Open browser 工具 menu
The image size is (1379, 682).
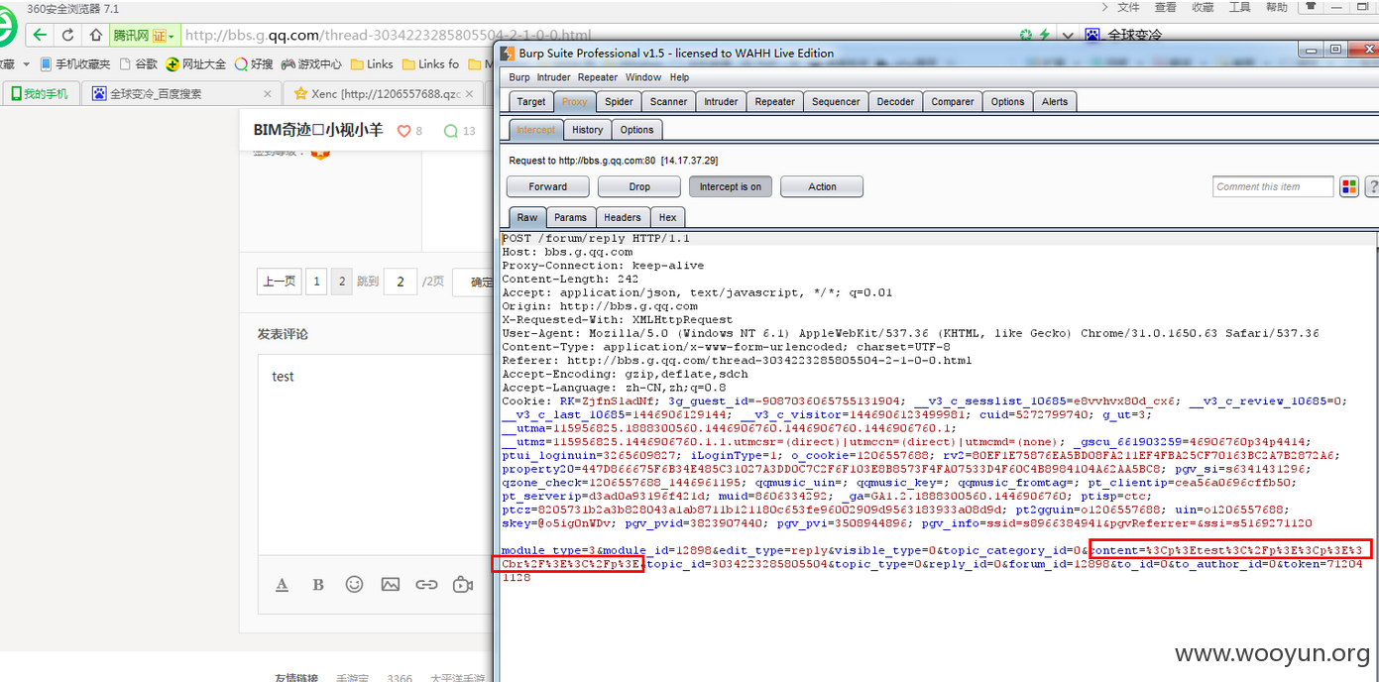[x=1240, y=7]
